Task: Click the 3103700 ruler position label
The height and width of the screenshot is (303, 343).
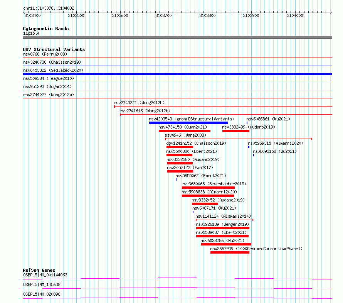Action: click(164, 15)
